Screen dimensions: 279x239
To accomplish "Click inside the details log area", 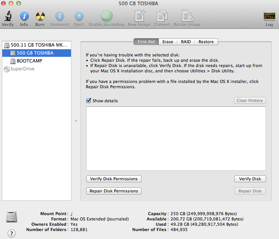I will [176, 139].
